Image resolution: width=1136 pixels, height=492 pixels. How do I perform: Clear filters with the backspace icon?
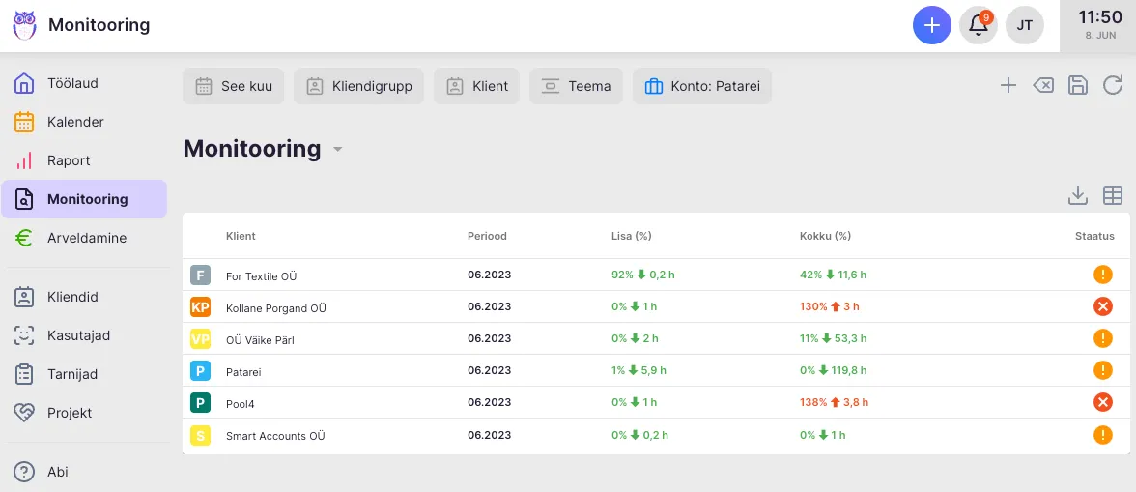point(1043,86)
